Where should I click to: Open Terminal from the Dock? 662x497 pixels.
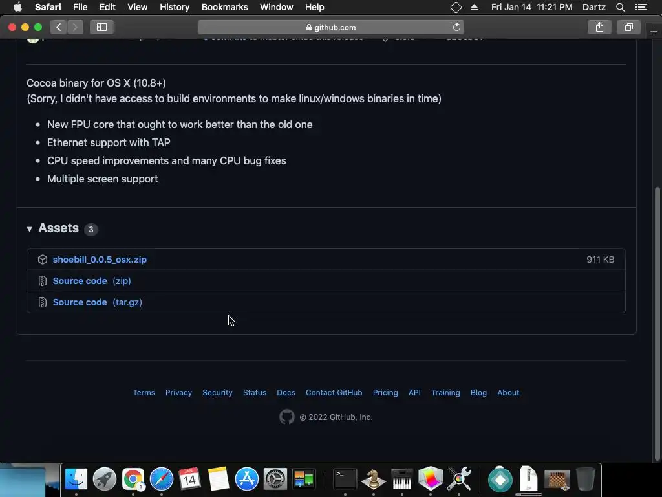coord(345,480)
